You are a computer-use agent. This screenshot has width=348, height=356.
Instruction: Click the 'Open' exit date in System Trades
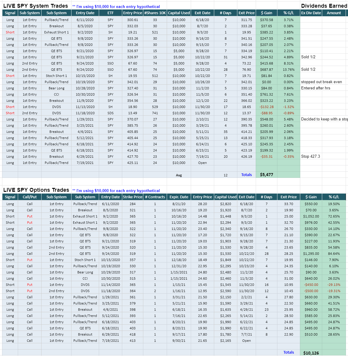tap(202, 163)
